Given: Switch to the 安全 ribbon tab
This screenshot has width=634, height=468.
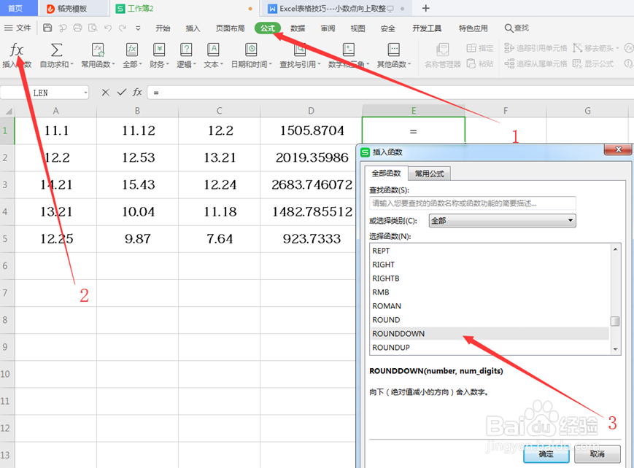Looking at the screenshot, I should pos(387,28).
